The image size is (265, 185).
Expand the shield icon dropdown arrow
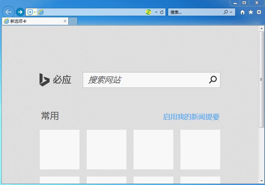(35, 12)
